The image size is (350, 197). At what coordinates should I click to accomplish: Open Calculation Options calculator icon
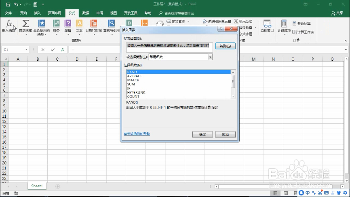(284, 27)
